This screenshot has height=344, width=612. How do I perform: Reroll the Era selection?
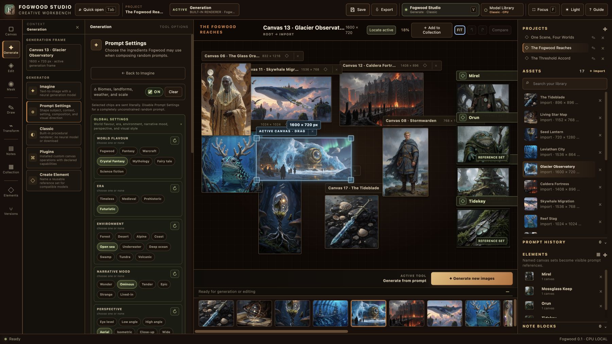click(x=175, y=188)
